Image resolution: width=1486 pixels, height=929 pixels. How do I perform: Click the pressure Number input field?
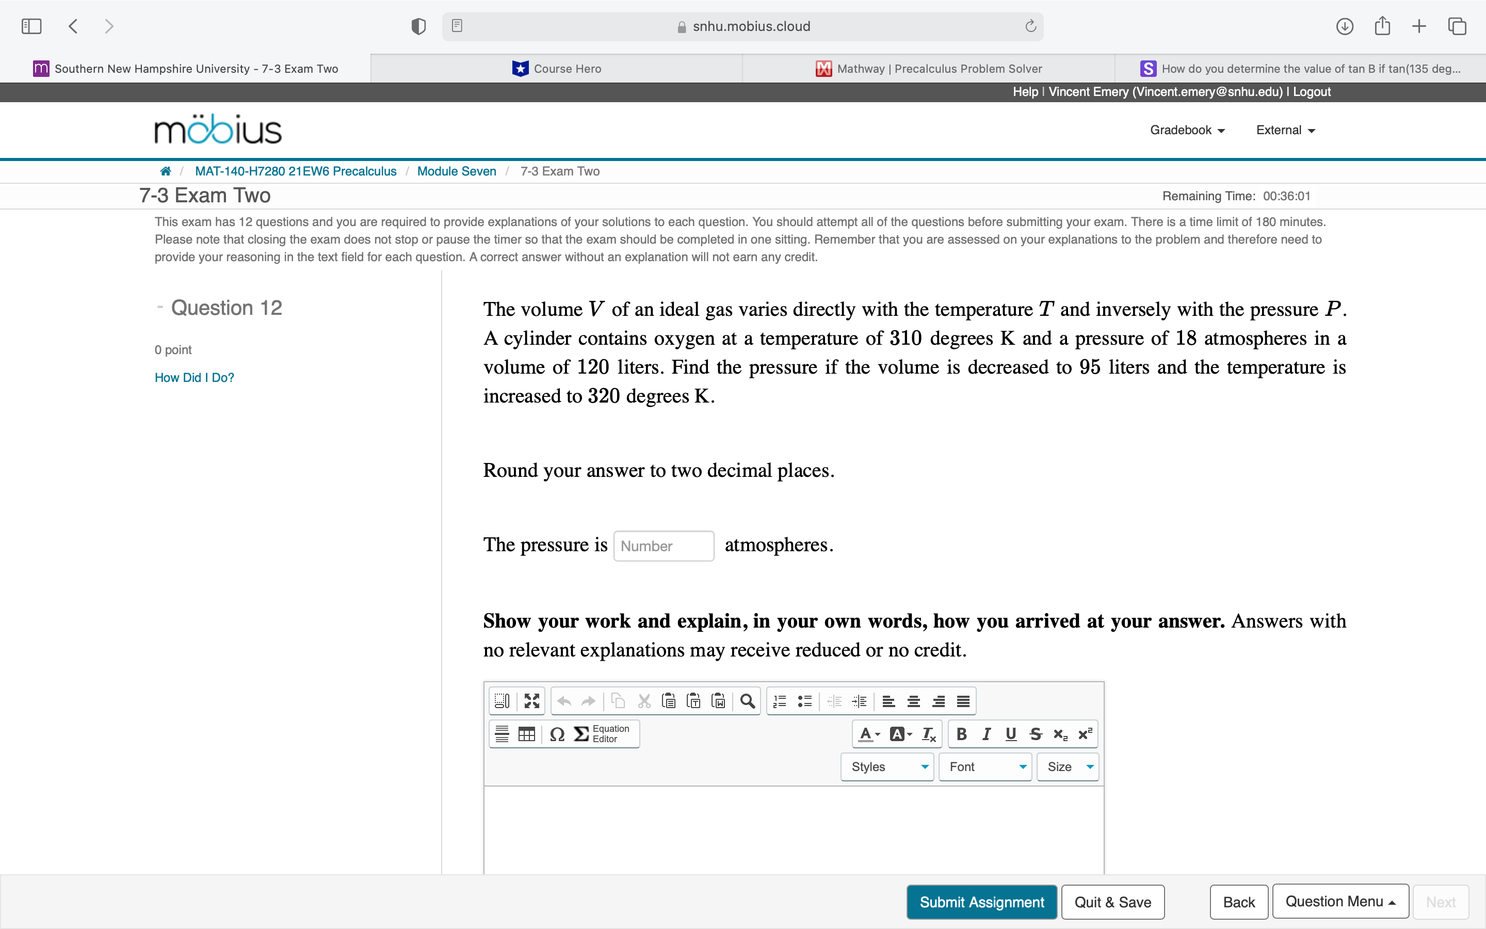coord(663,545)
